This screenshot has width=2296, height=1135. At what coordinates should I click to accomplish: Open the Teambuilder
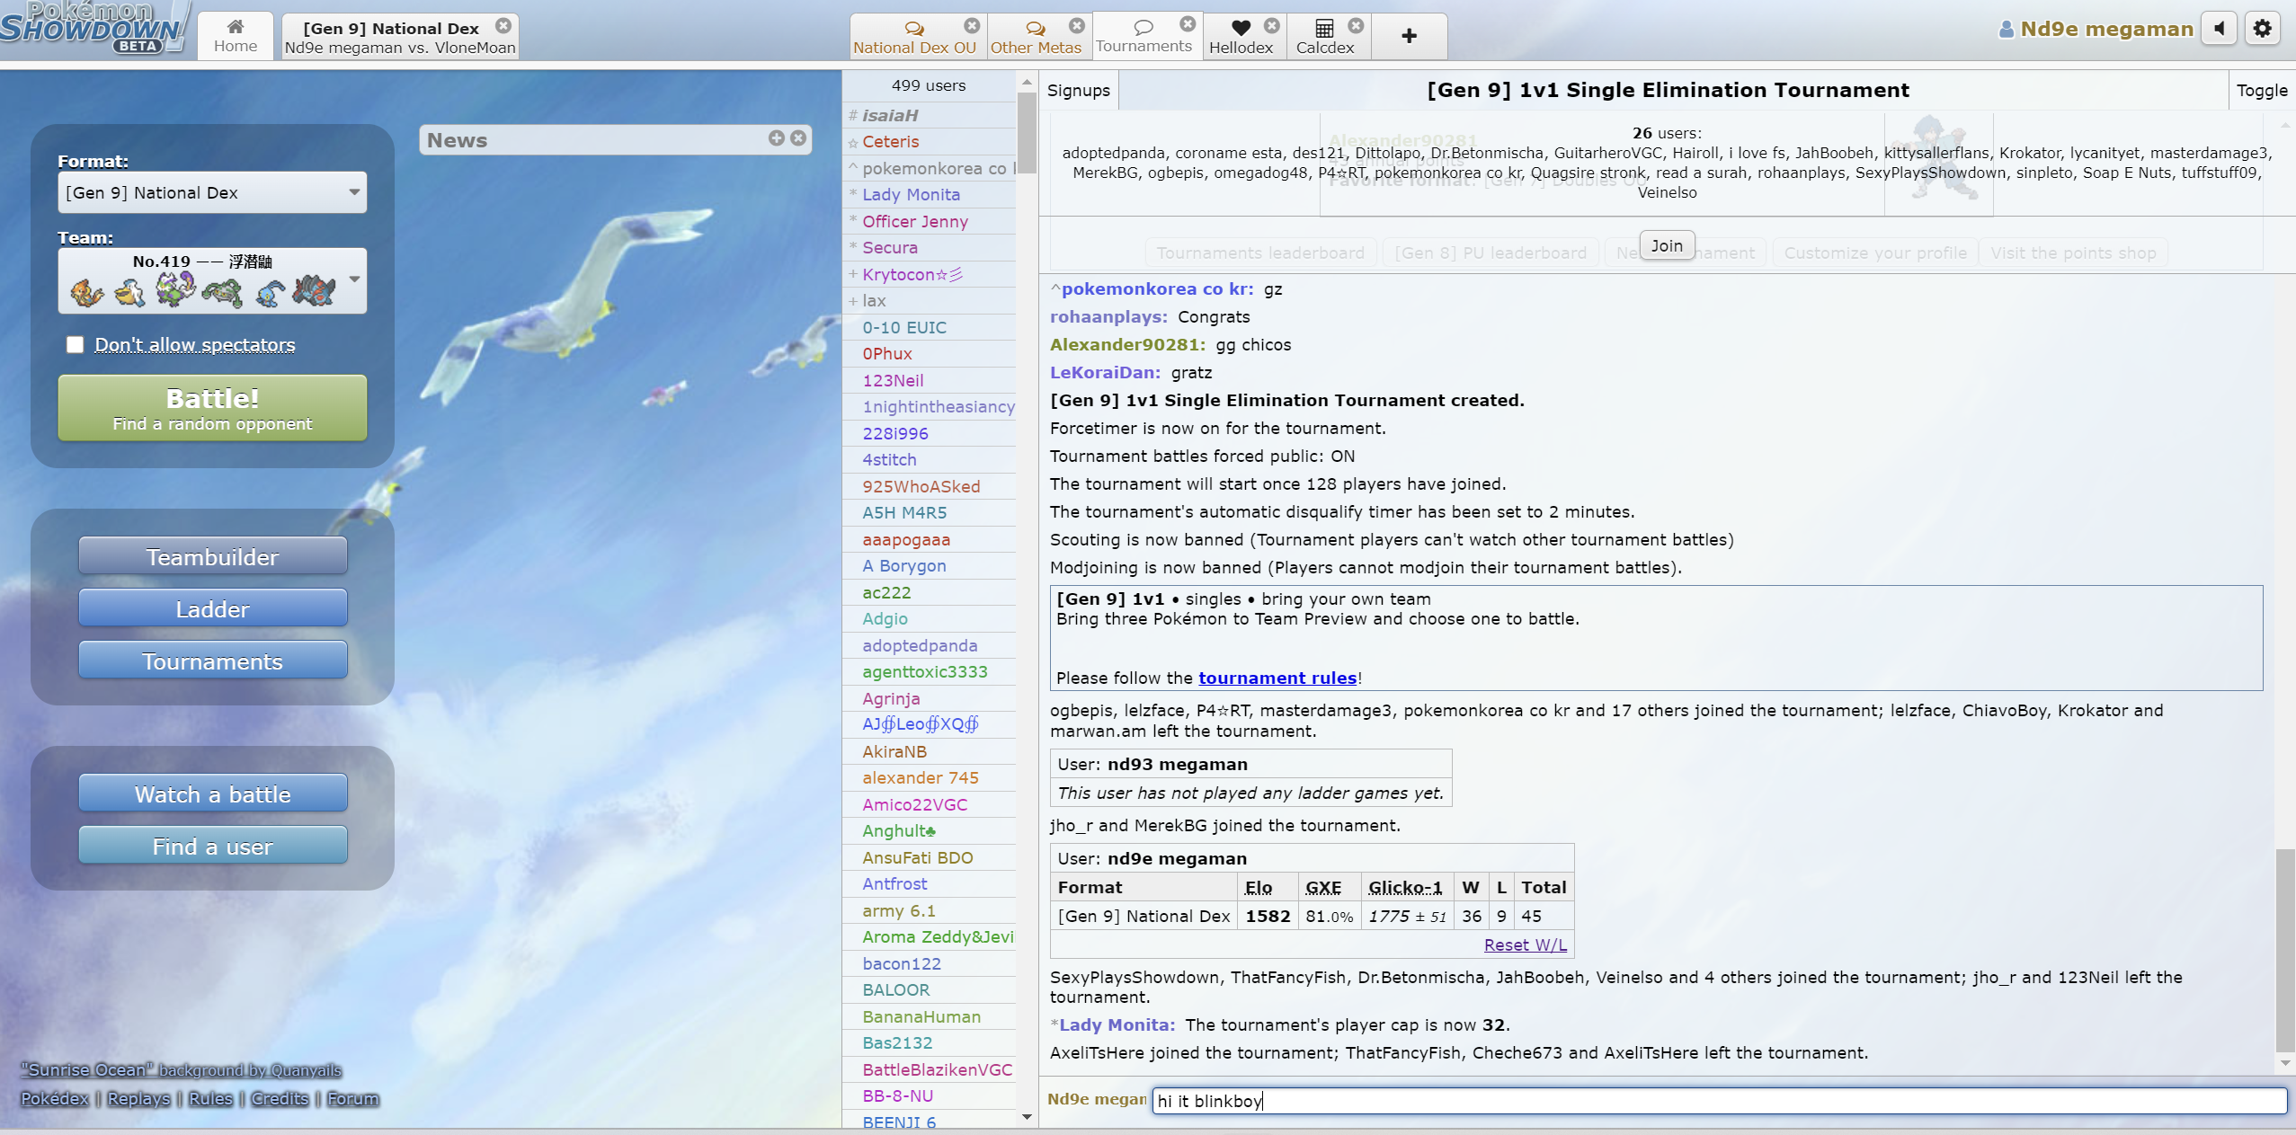click(212, 556)
